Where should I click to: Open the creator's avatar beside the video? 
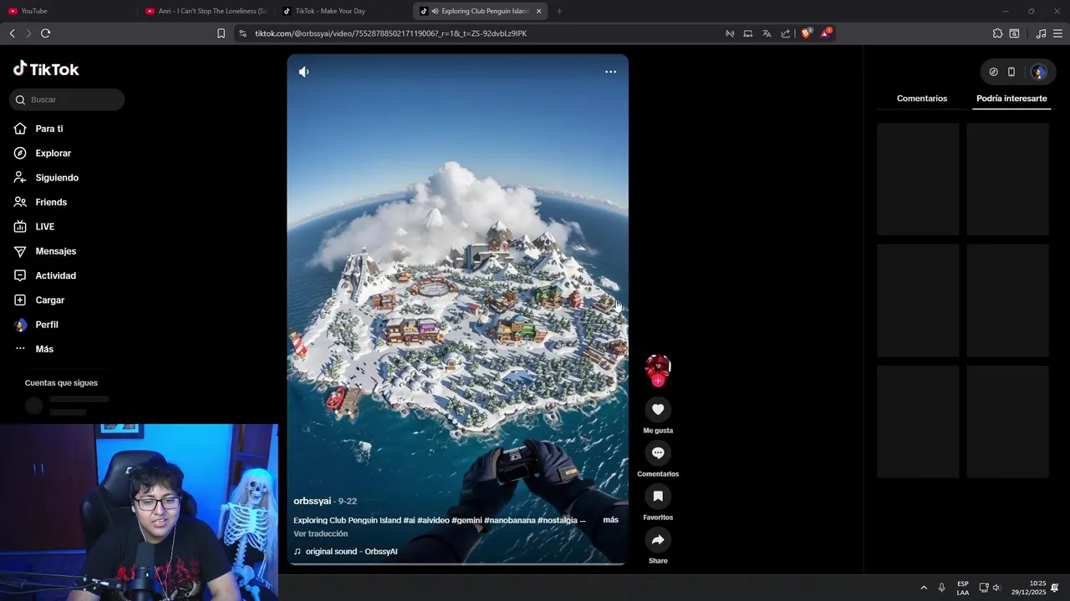click(x=658, y=367)
